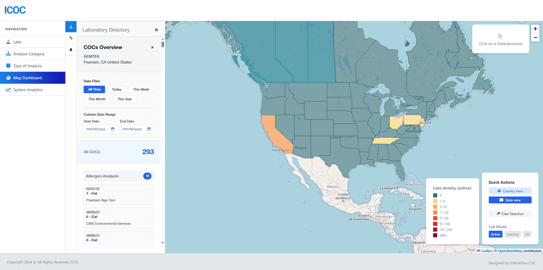Zoom out on the map
The width and height of the screenshot is (543, 270).
(535, 37)
